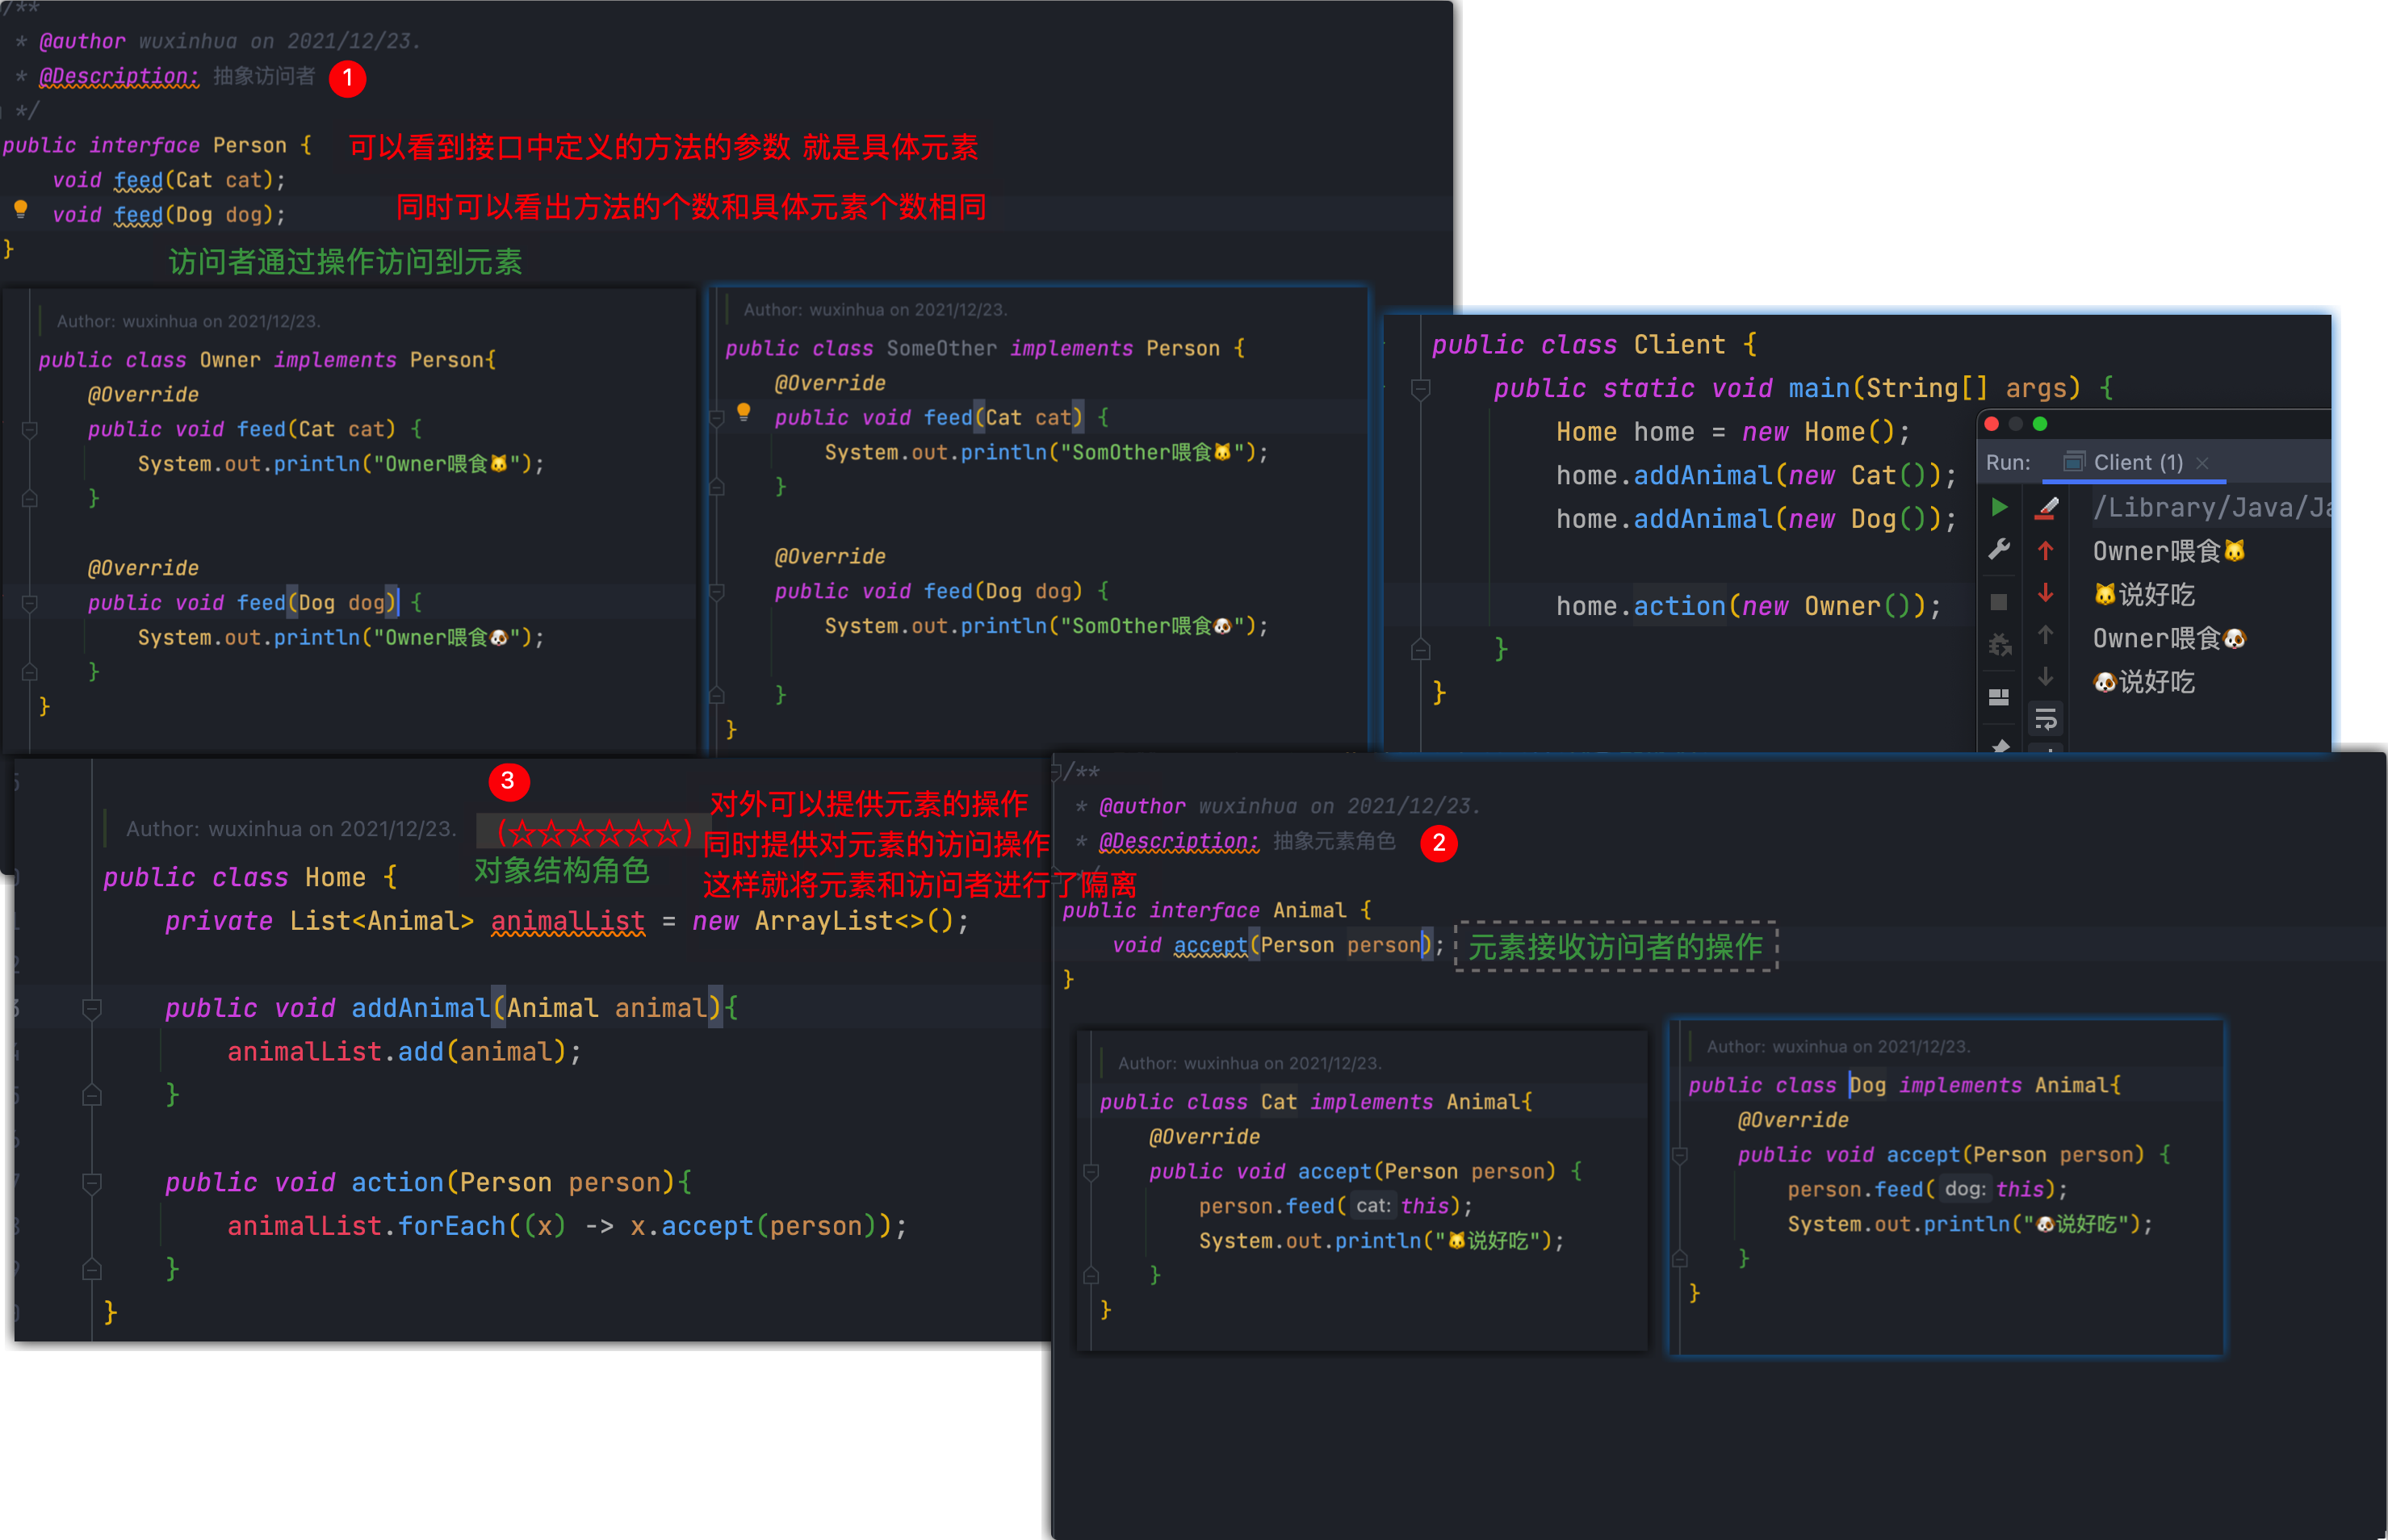This screenshot has width=2388, height=1540.
Task: Click the wrench run configuration icon
Action: pos(1999,549)
